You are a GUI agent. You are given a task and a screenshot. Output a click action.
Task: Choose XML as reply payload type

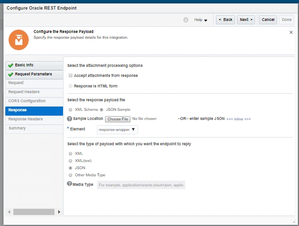pyautogui.click(x=71, y=153)
